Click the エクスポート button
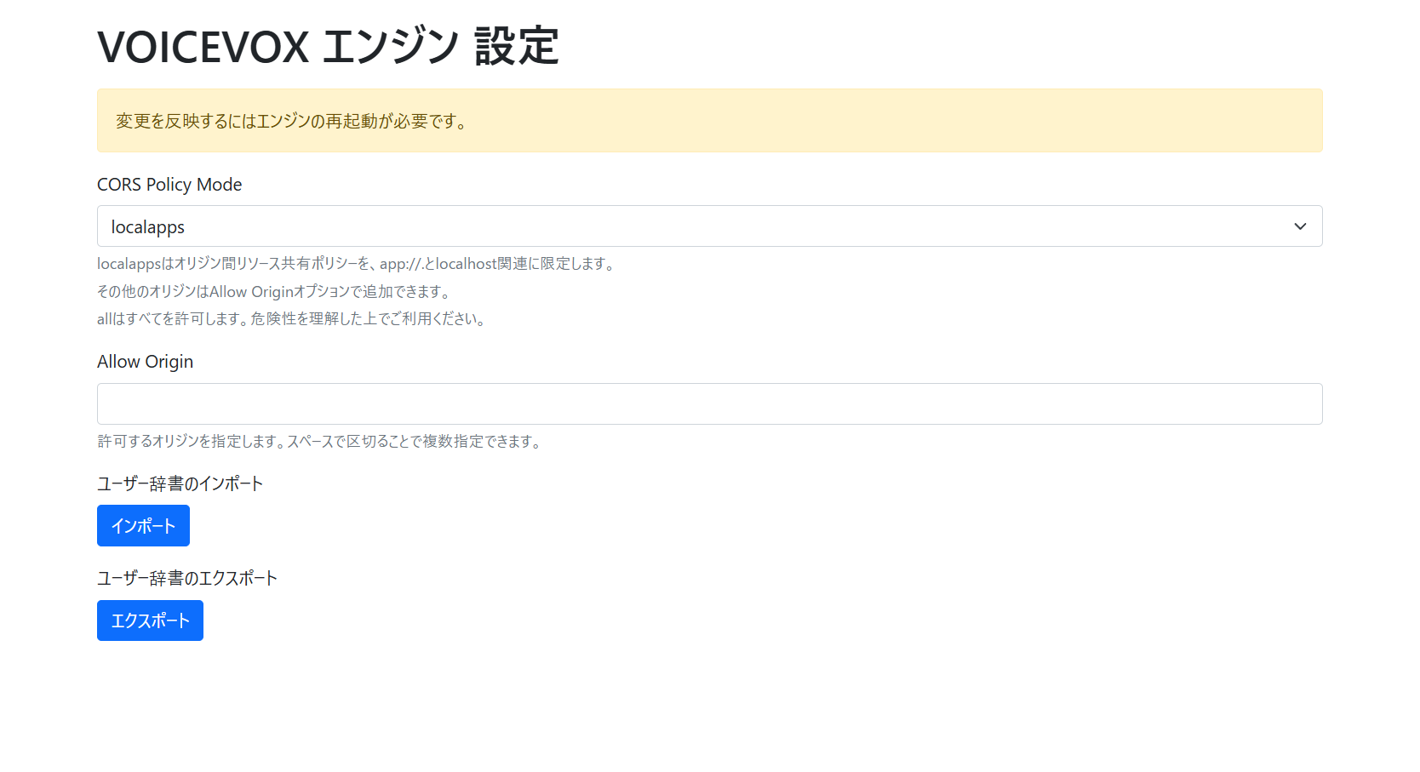Image resolution: width=1420 pixels, height=772 pixels. pyautogui.click(x=150, y=620)
